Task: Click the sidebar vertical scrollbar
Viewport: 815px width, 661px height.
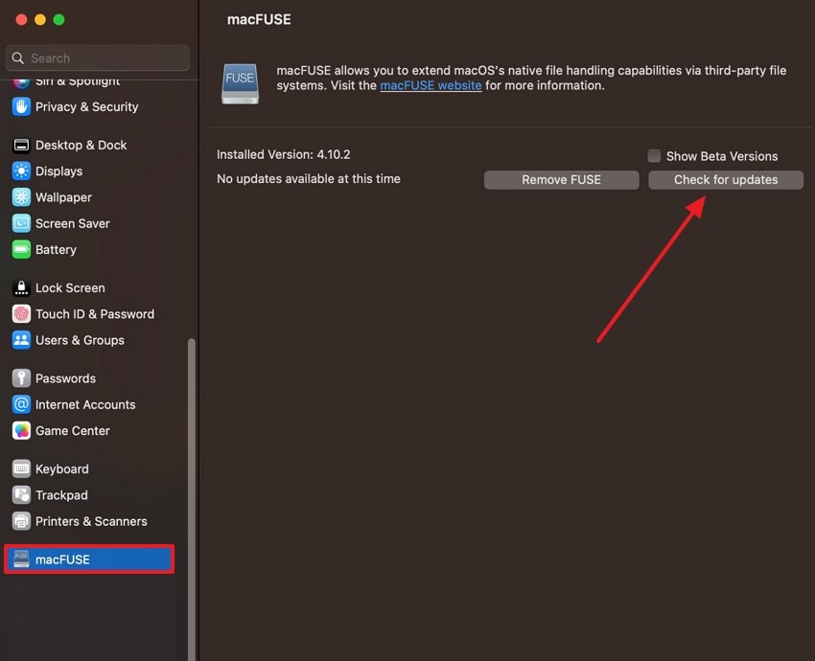Action: tap(191, 499)
